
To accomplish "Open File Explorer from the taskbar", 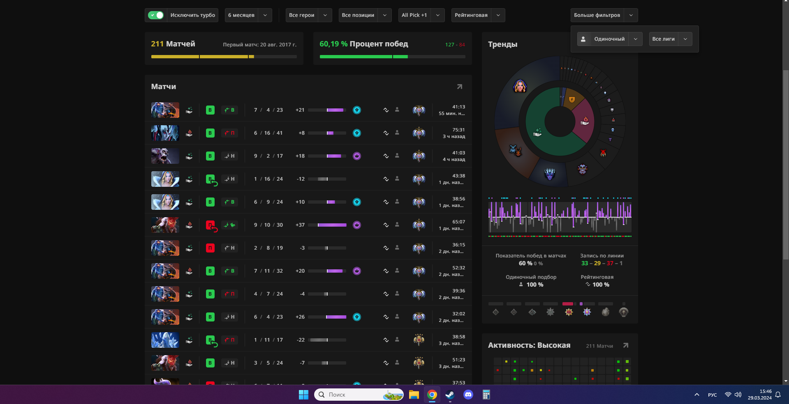I will [x=414, y=395].
